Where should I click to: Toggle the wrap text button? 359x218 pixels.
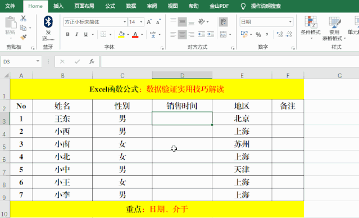223,22
